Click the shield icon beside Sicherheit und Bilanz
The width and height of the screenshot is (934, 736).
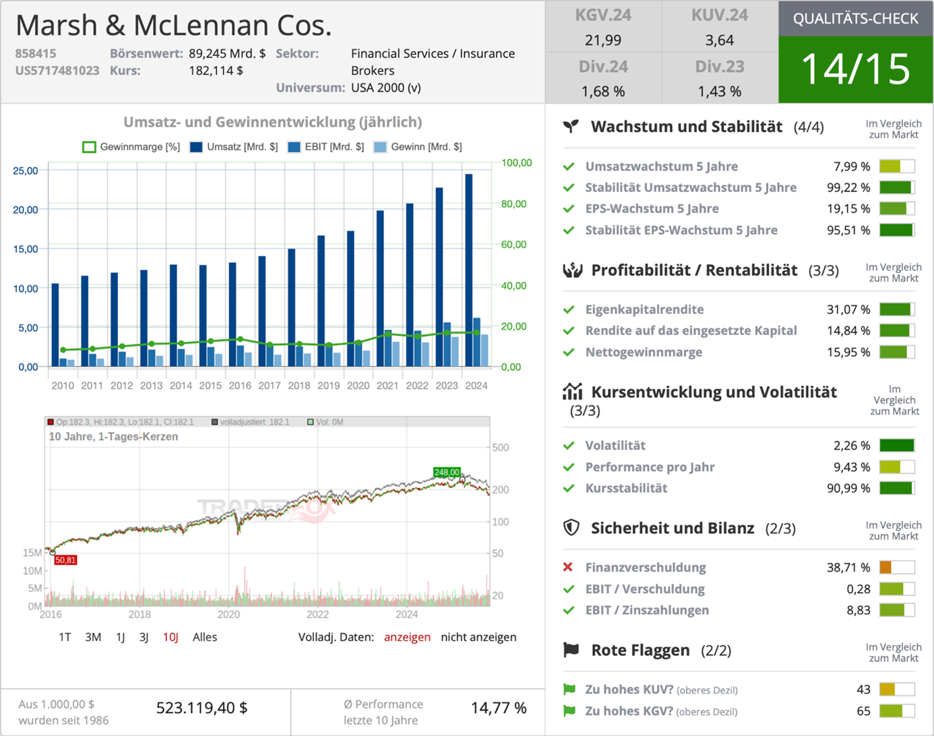coord(571,528)
